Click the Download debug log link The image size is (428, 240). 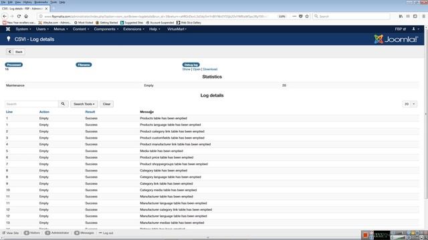[210, 69]
